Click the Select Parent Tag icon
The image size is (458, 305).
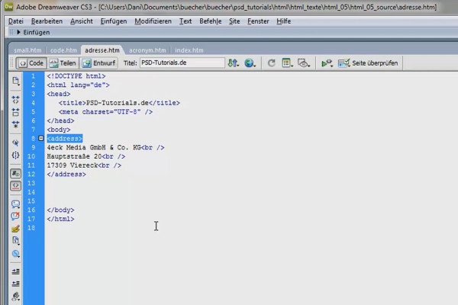16,143
